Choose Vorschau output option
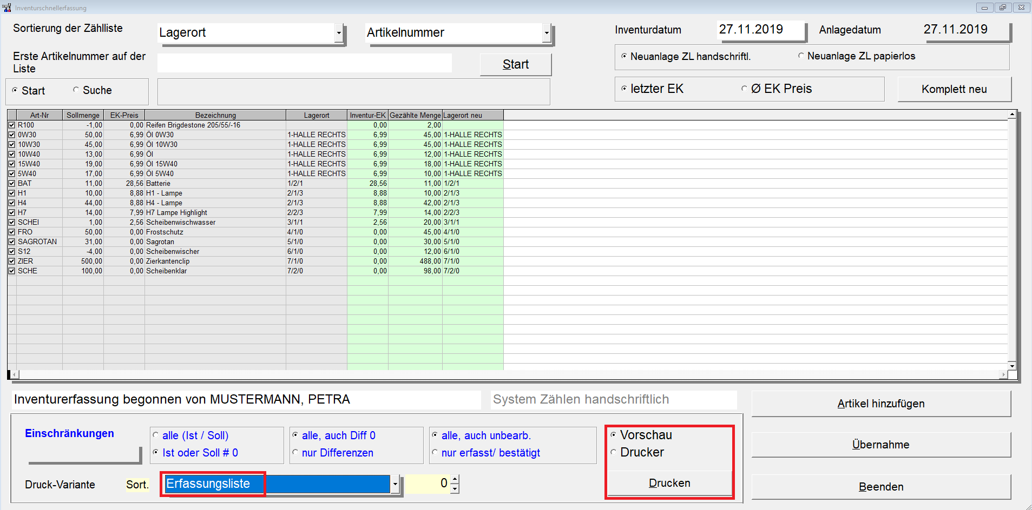This screenshot has width=1032, height=510. [614, 435]
